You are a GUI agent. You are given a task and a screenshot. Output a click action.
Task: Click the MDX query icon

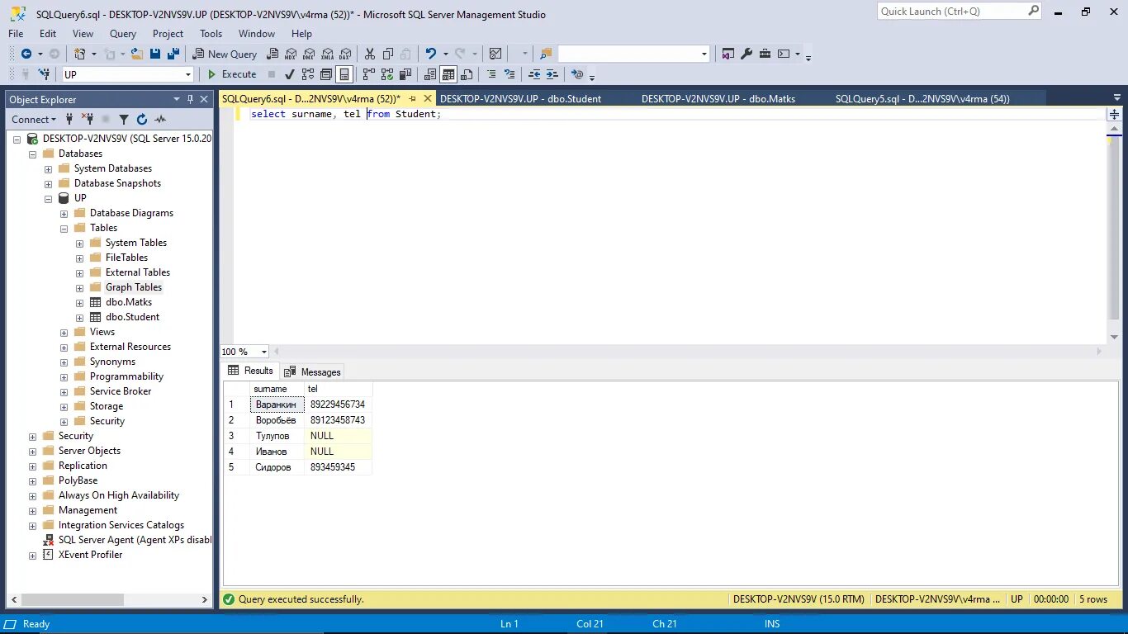point(291,54)
